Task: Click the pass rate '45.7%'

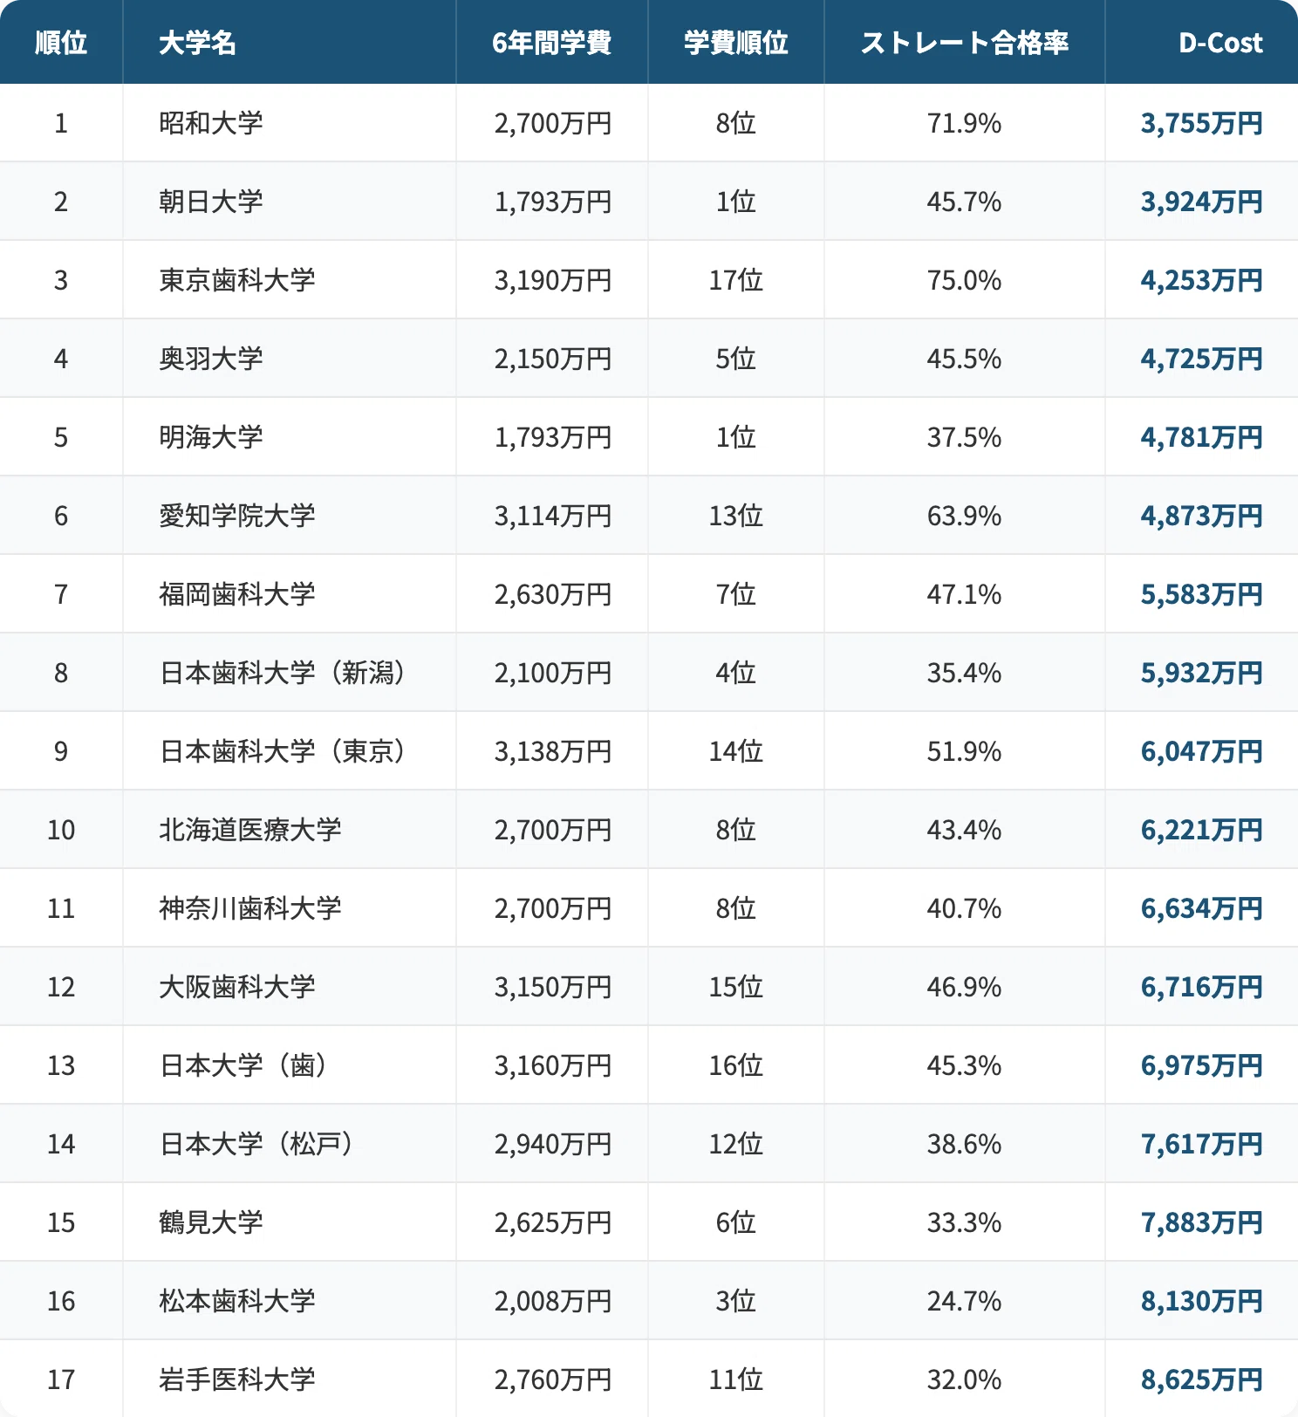Action: click(x=964, y=202)
